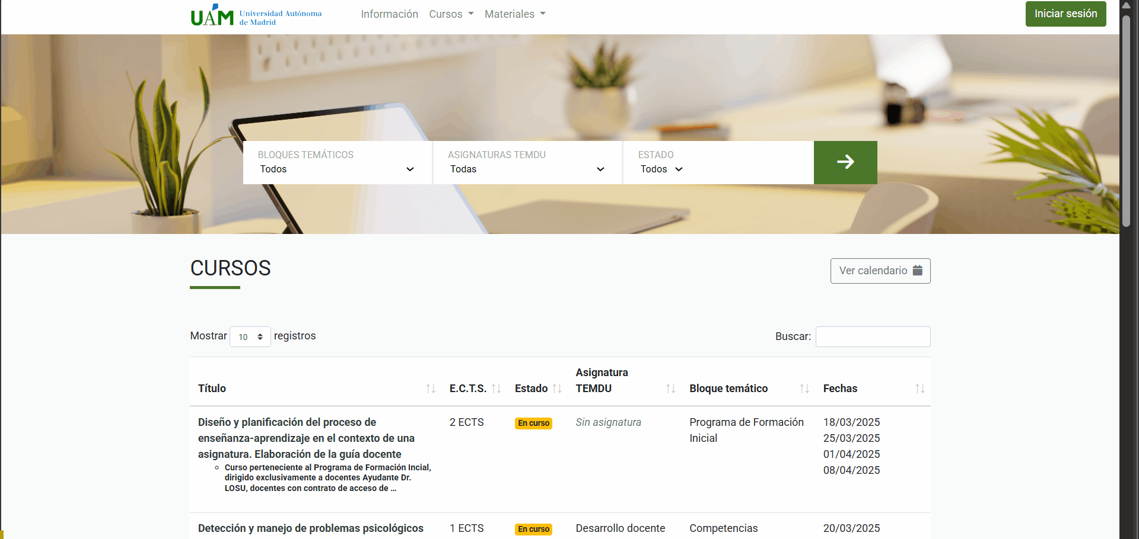Go to the Información page
Image resolution: width=1139 pixels, height=539 pixels.
tap(389, 14)
